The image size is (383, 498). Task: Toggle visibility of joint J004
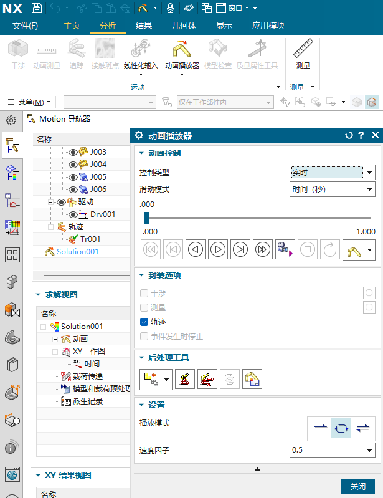tap(73, 165)
